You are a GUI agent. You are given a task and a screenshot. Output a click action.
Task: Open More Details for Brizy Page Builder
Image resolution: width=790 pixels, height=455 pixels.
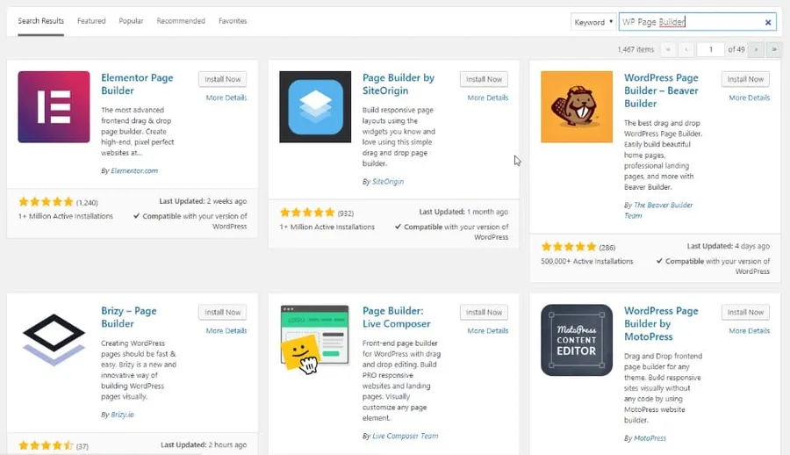(226, 330)
